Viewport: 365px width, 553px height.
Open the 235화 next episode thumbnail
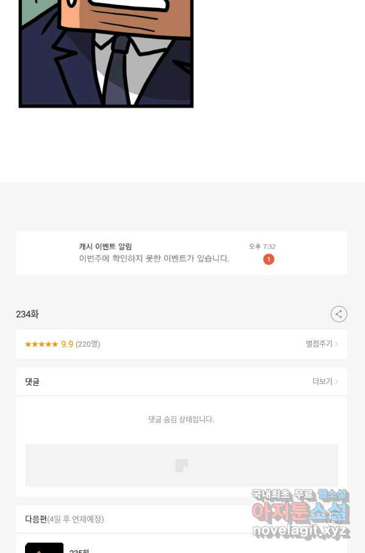click(44, 548)
